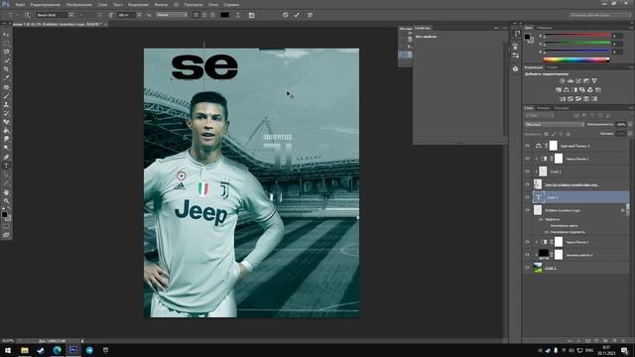Screen dimensions: 635x357
Task: Pick a color from the spectrum ramp
Action: (x=576, y=59)
